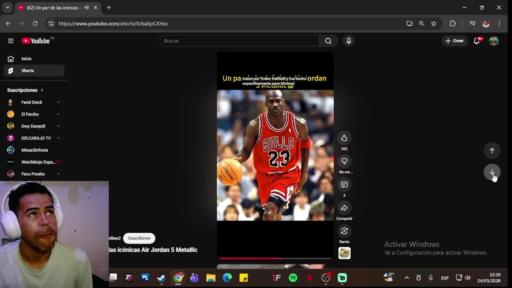Viewport: 512px width, 288px height.
Task: Open the Chrome three-dot menu
Action: click(x=499, y=24)
